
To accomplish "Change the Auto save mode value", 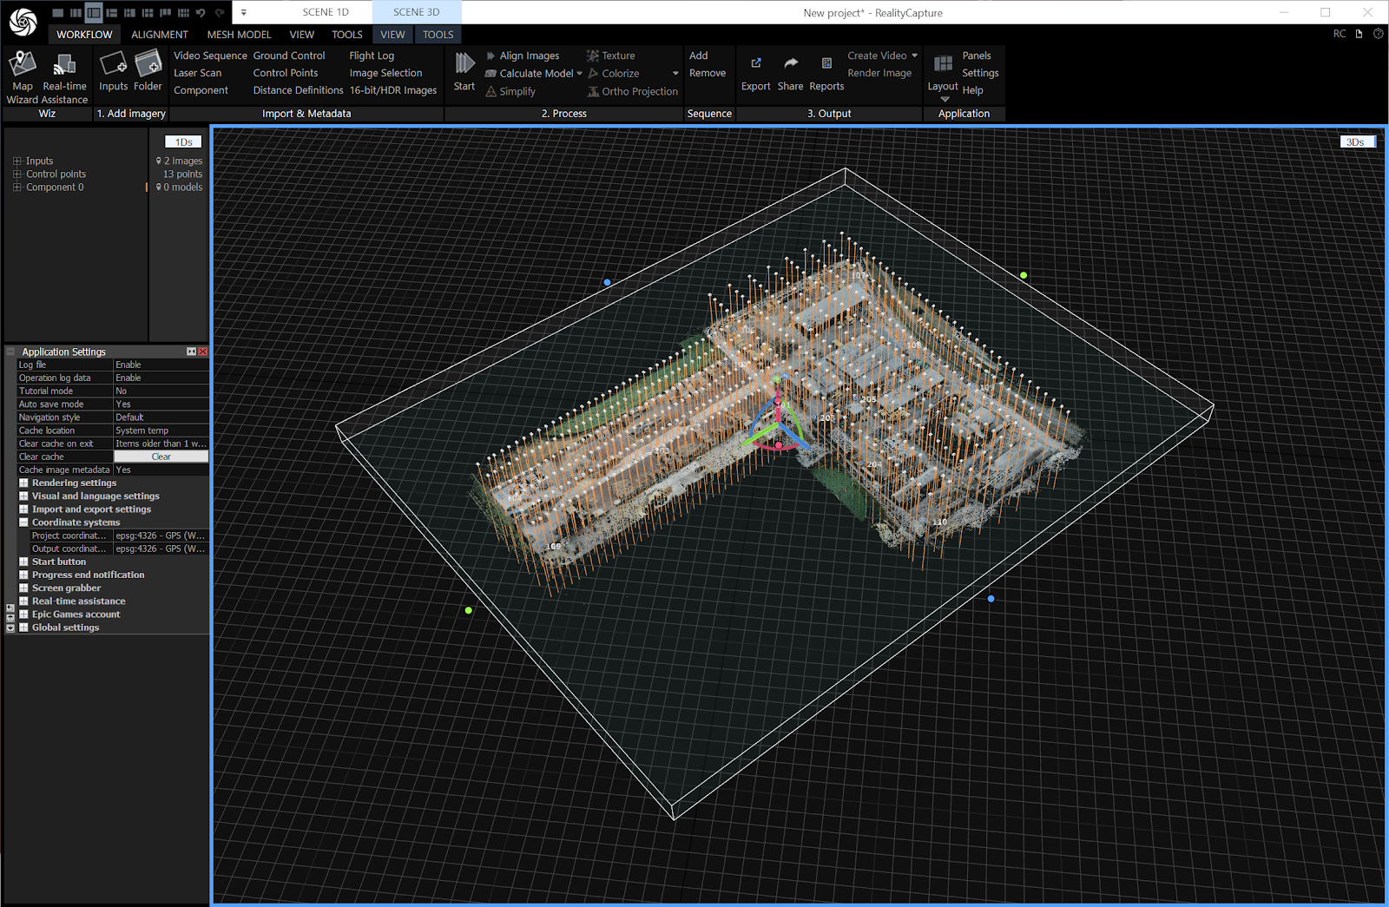I will tap(161, 404).
